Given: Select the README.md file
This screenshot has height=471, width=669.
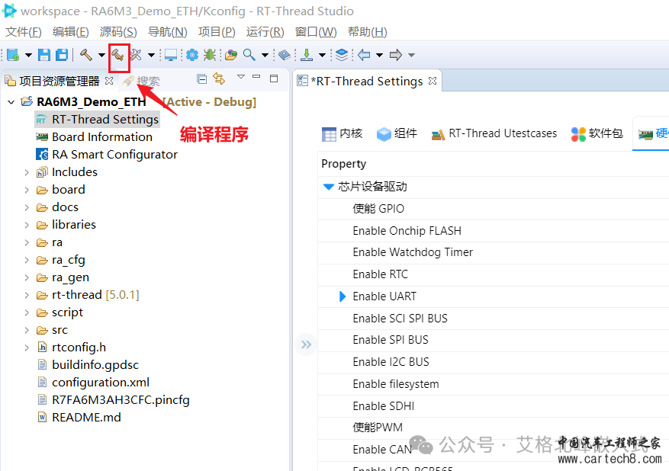Looking at the screenshot, I should (79, 418).
